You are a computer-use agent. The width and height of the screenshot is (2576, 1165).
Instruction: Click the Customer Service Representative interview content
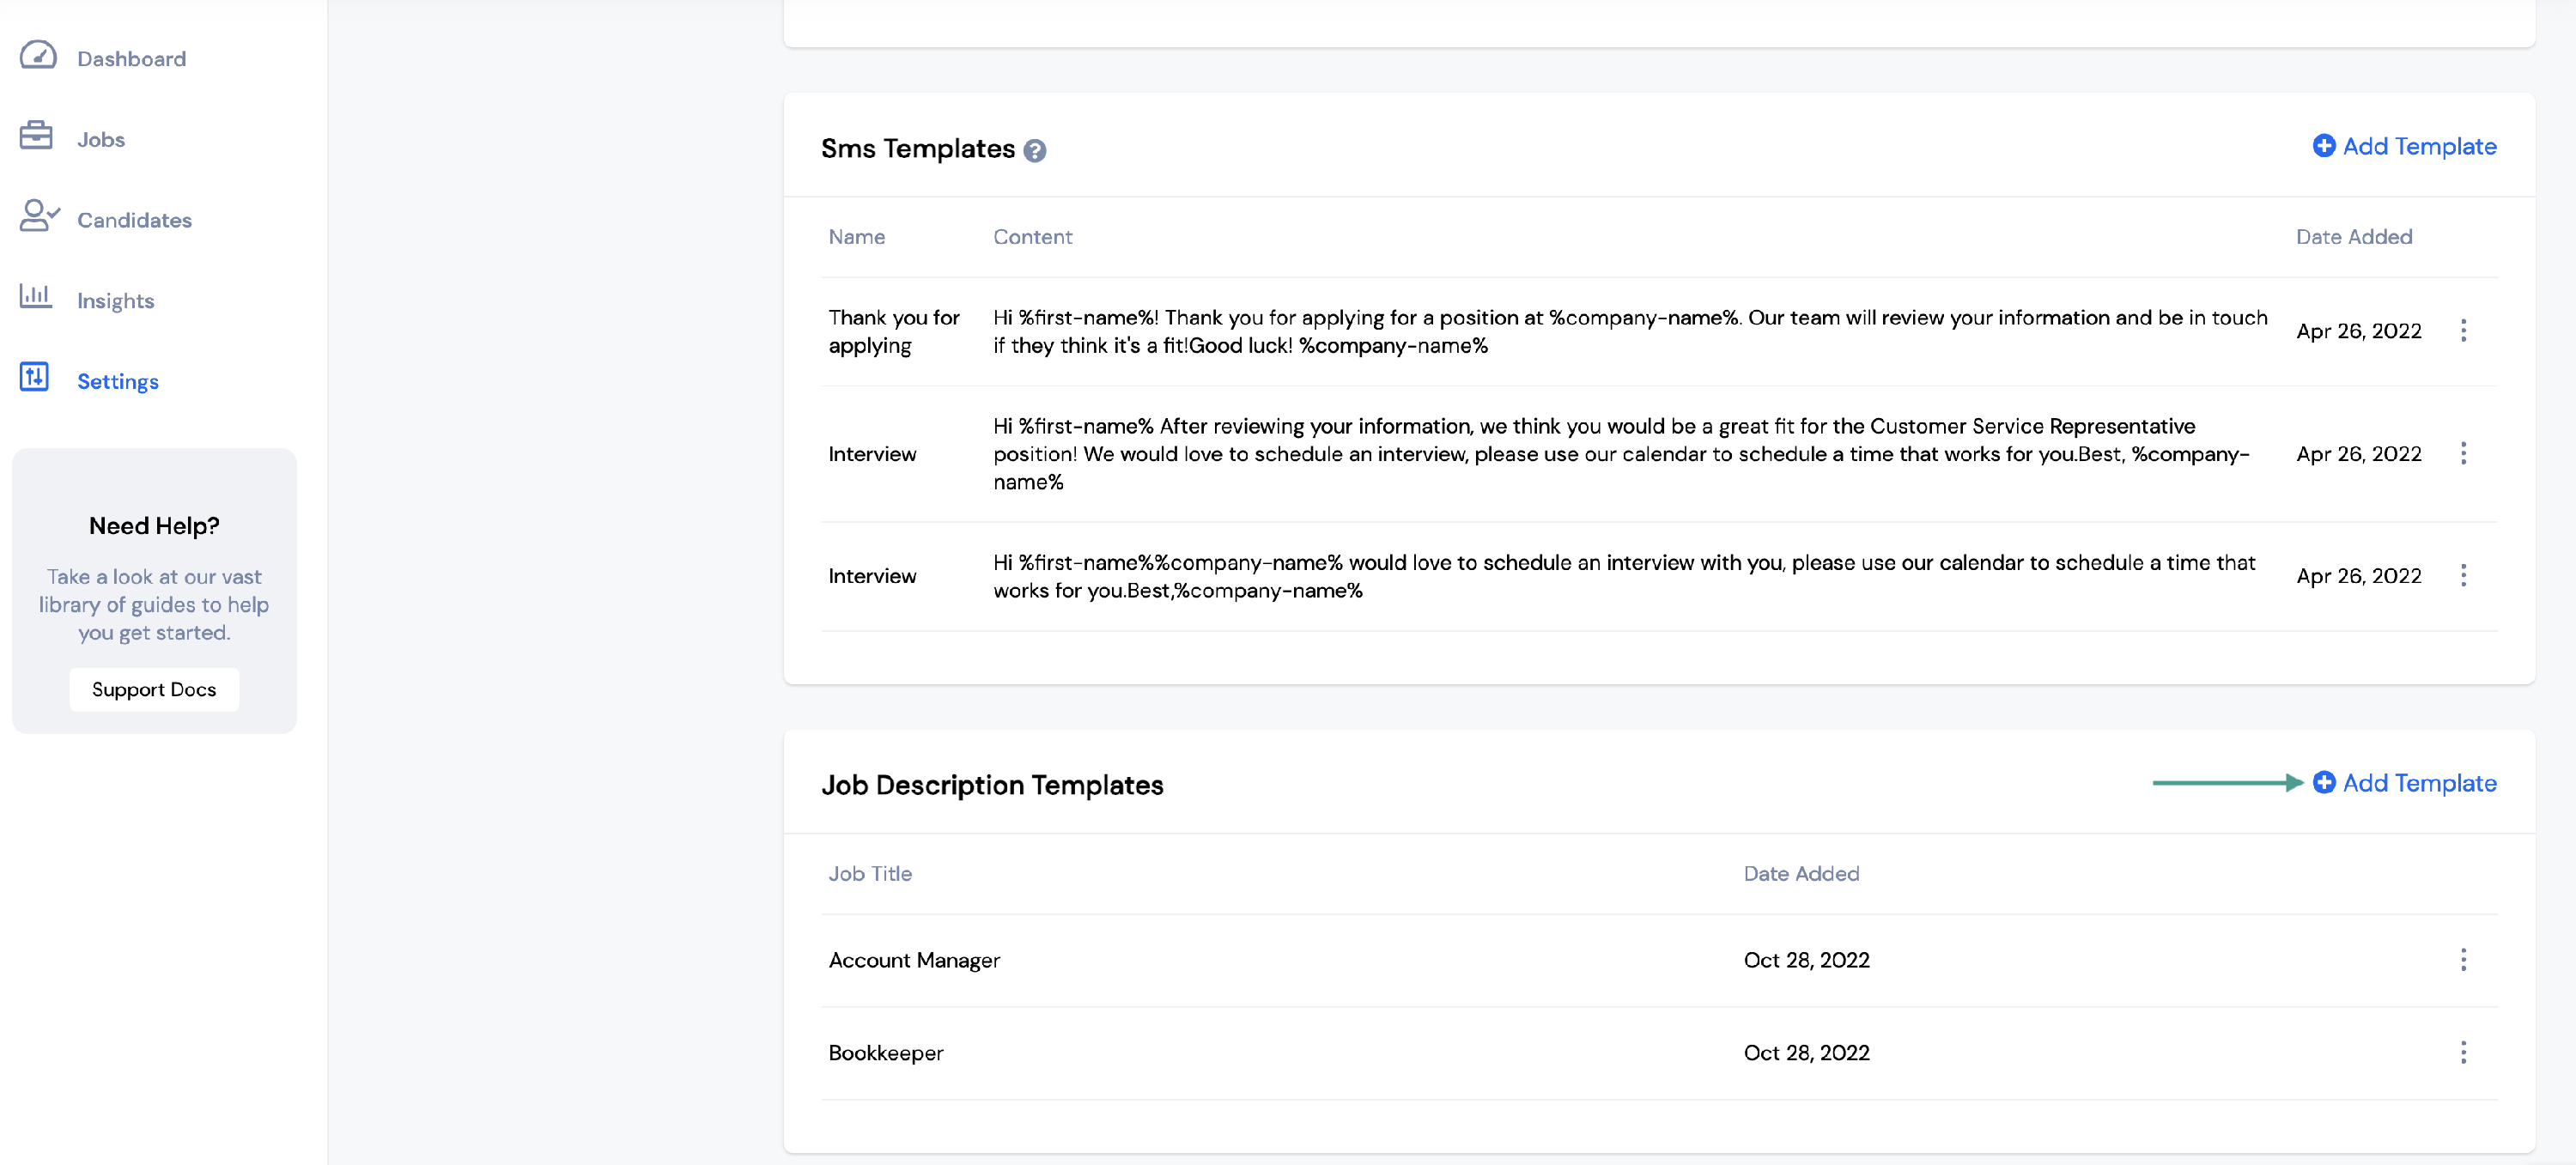(1621, 454)
